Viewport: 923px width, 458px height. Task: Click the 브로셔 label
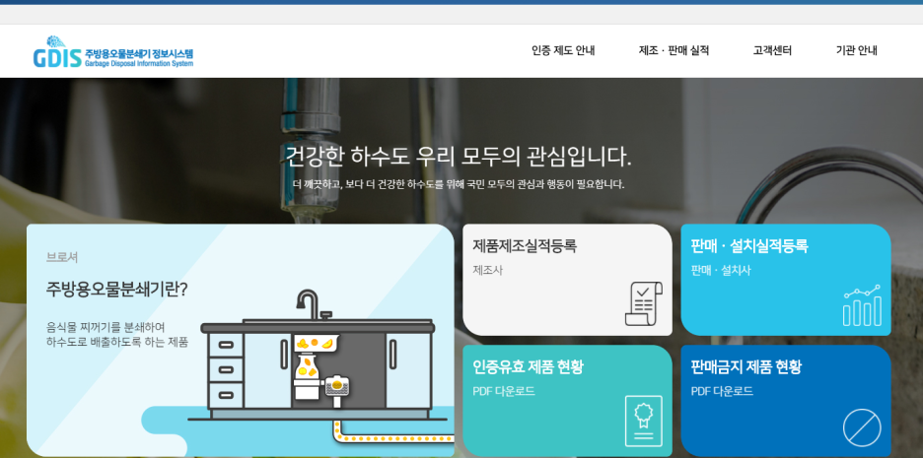pyautogui.click(x=62, y=257)
